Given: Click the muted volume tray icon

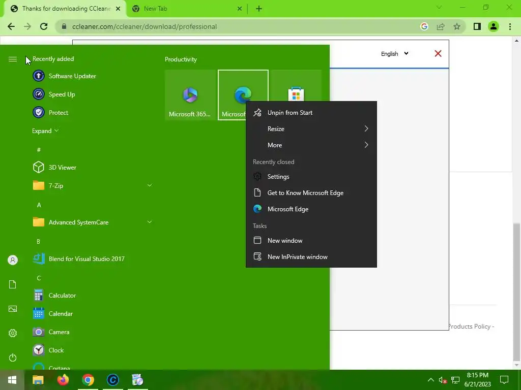Looking at the screenshot, I should tap(443, 380).
